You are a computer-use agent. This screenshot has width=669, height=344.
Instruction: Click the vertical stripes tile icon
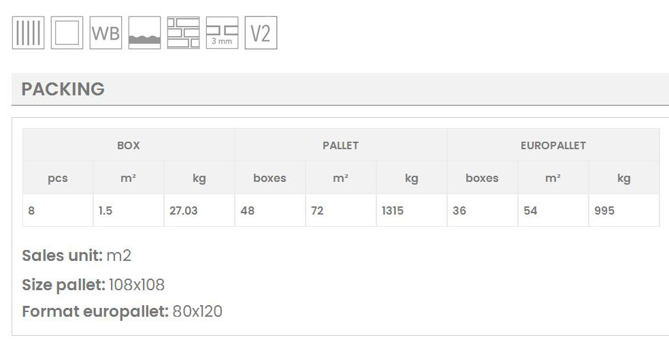(x=28, y=33)
